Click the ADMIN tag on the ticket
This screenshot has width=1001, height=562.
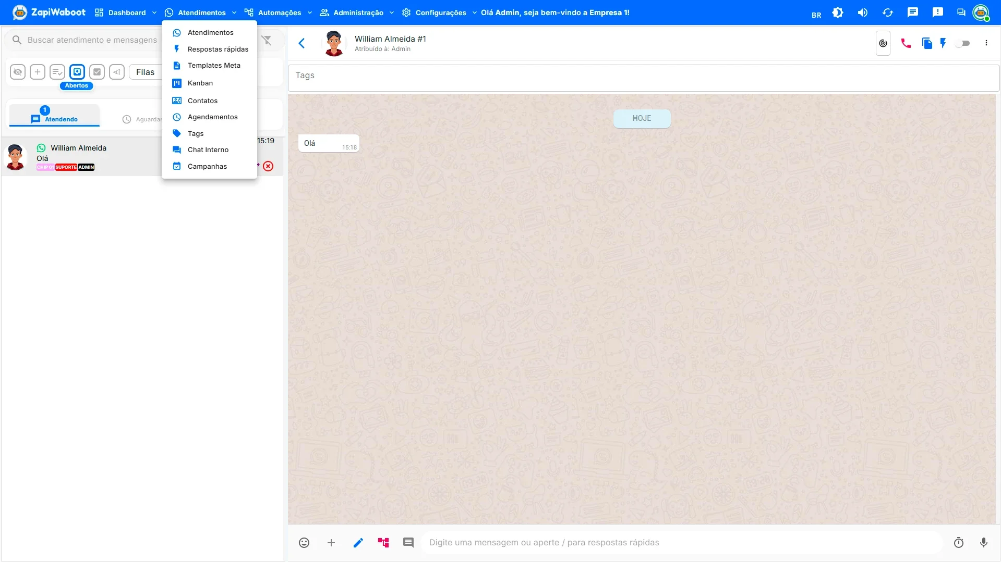pos(86,167)
